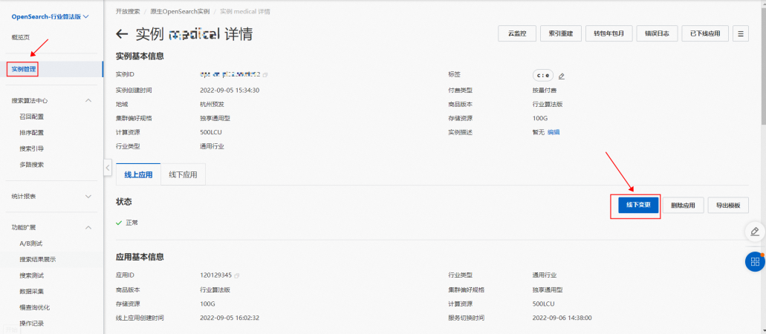The width and height of the screenshot is (766, 334).
Task: Open 搜索测试 in the sidebar
Action: pyautogui.click(x=32, y=275)
